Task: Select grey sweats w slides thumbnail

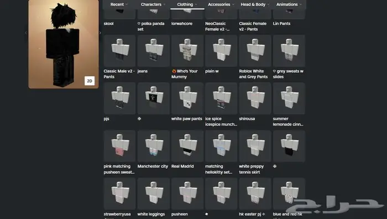Action: tap(289, 51)
